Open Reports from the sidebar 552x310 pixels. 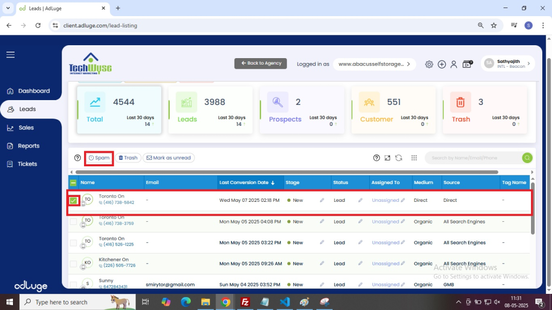(29, 146)
